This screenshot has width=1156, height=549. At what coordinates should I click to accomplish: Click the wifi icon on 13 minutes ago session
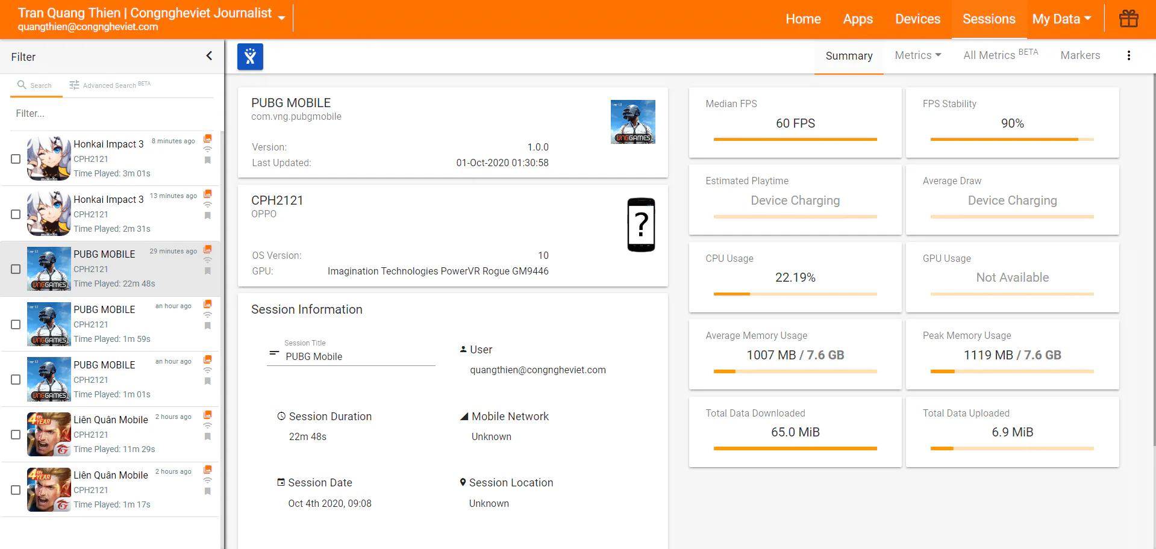click(x=208, y=205)
